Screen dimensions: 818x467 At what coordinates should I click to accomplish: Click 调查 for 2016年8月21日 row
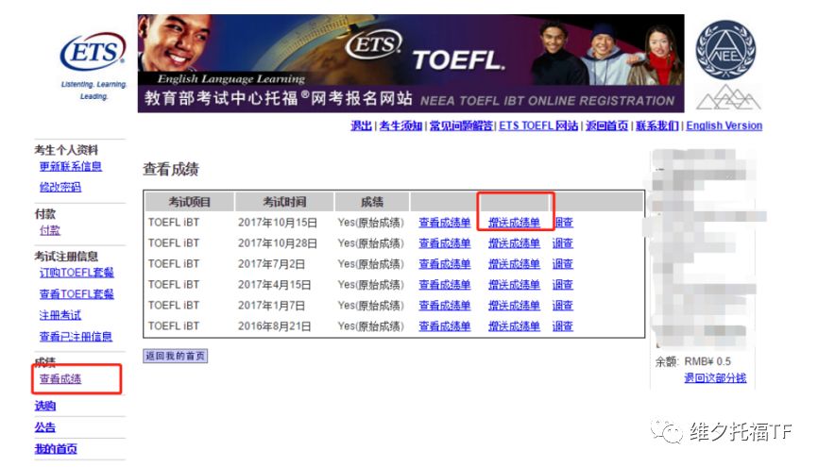click(x=563, y=326)
